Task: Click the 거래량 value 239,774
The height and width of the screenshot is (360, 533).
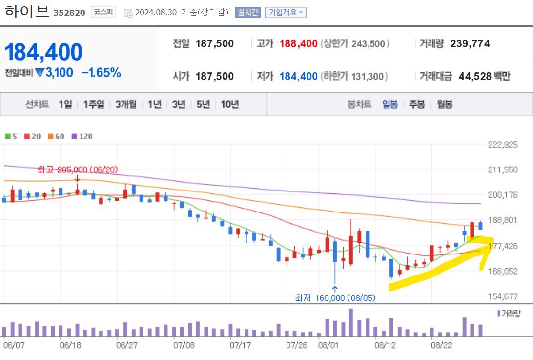Action: 470,43
